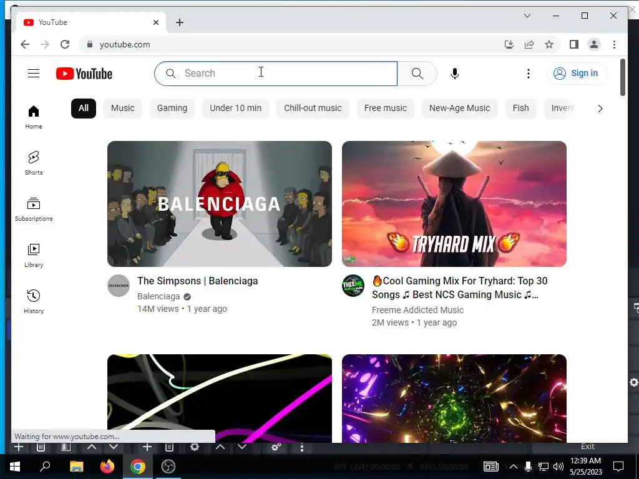Viewport: 639px width, 479px height.
Task: Select the Gaming filter chip
Action: 172,109
